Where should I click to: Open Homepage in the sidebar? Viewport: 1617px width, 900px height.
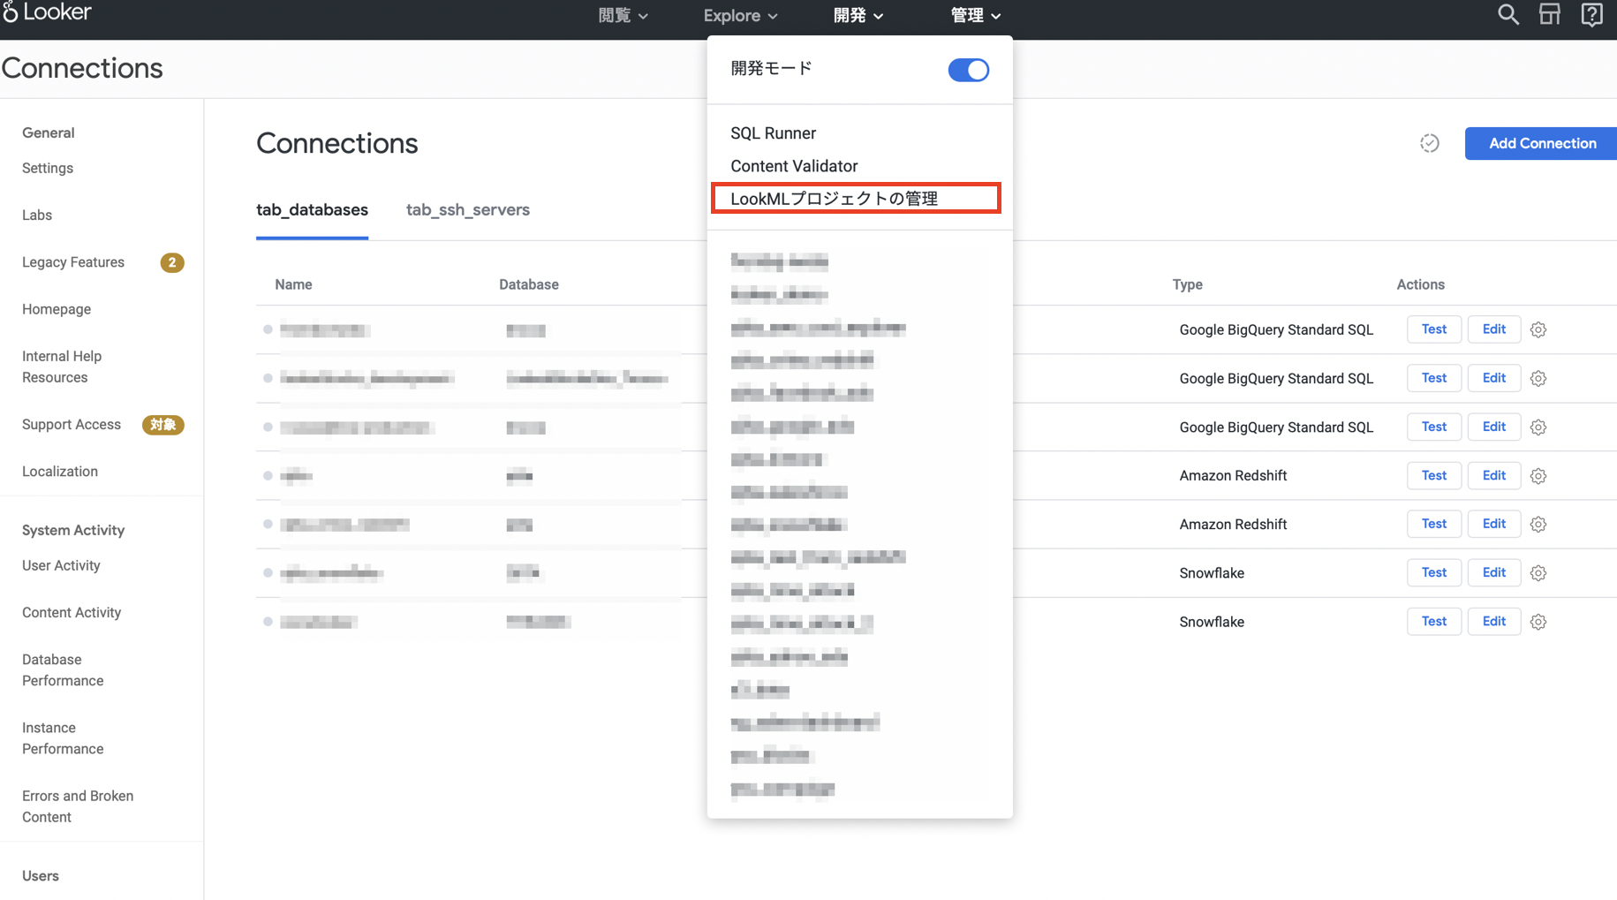57,309
